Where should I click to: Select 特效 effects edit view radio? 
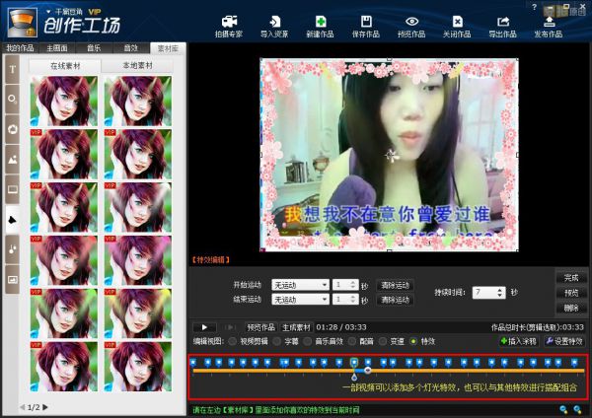[413, 341]
